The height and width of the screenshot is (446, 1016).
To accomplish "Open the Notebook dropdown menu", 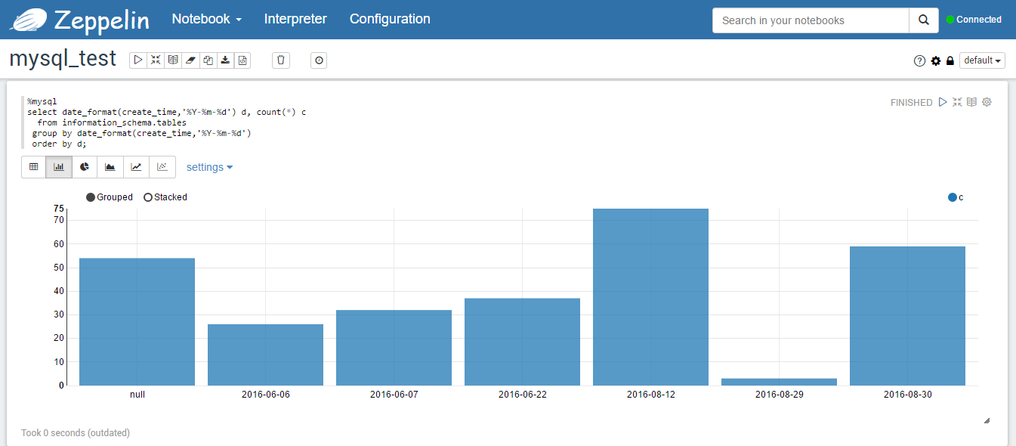I will [x=207, y=19].
